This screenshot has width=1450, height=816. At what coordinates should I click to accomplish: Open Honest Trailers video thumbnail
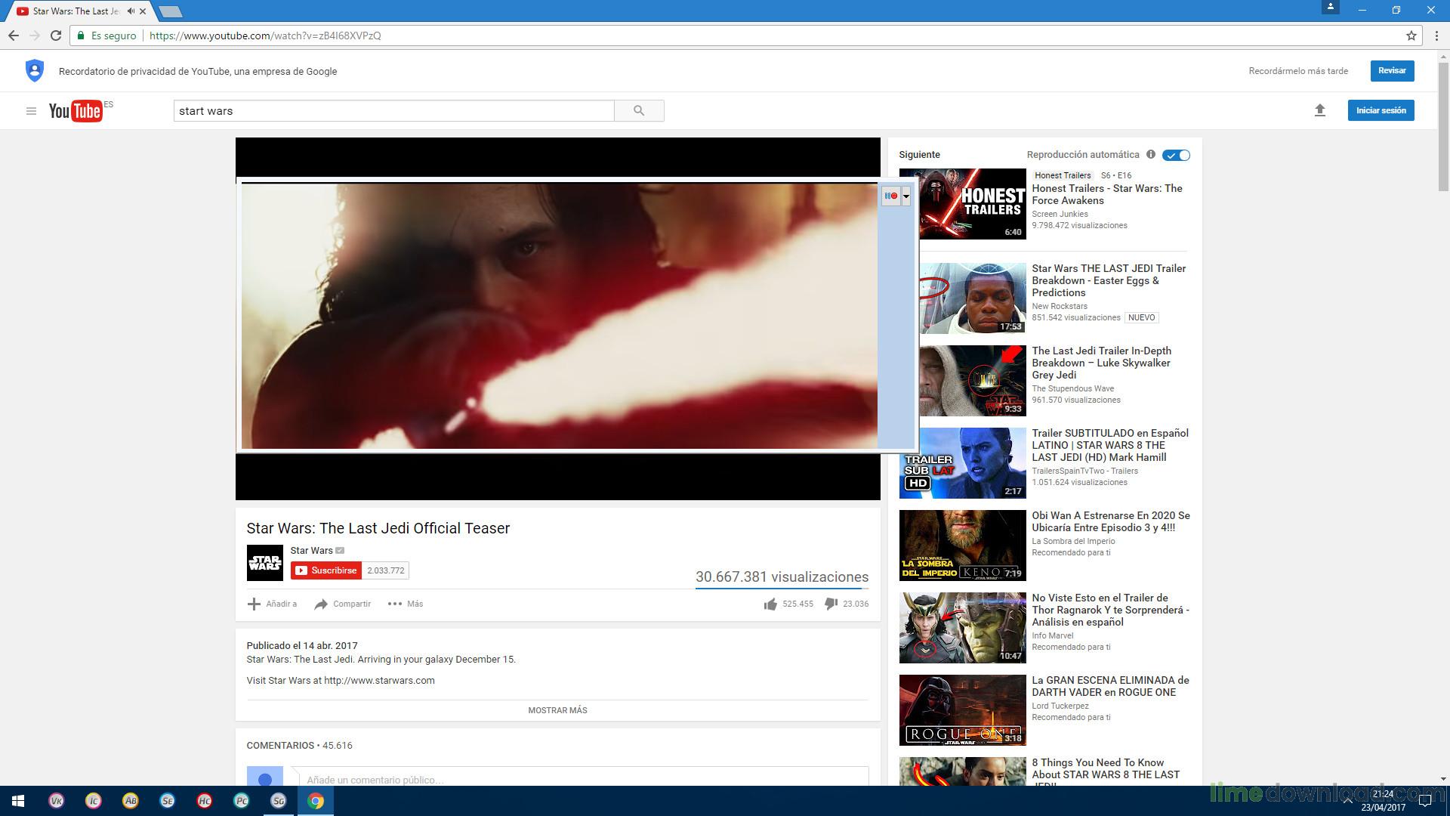pyautogui.click(x=962, y=204)
